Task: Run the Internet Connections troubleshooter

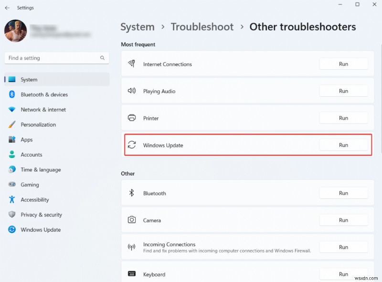Action: pos(343,64)
